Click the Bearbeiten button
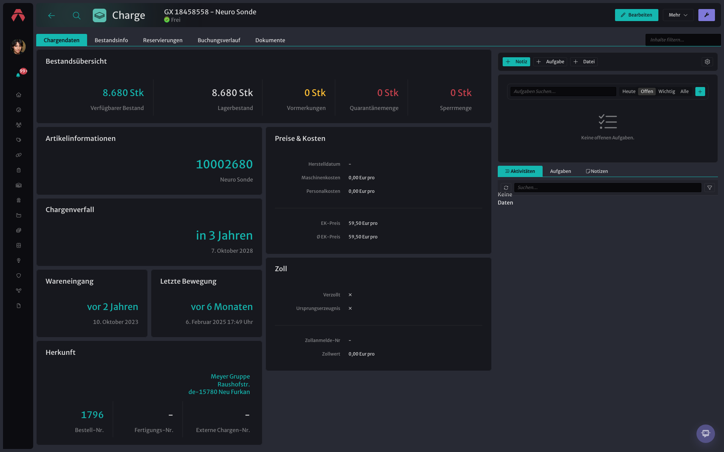 [637, 15]
